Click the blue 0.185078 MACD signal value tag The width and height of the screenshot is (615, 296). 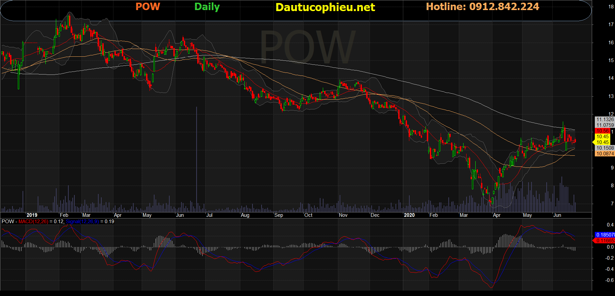[605, 235]
